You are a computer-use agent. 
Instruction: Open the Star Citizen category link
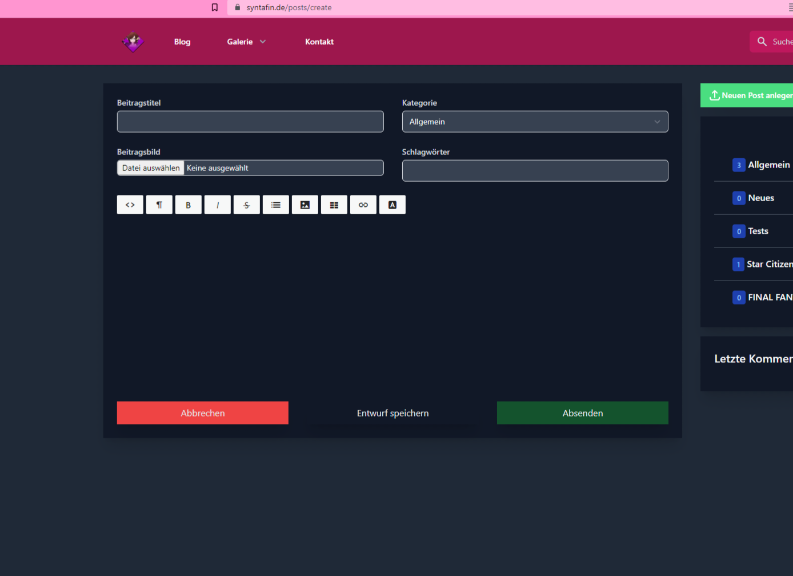pyautogui.click(x=769, y=264)
